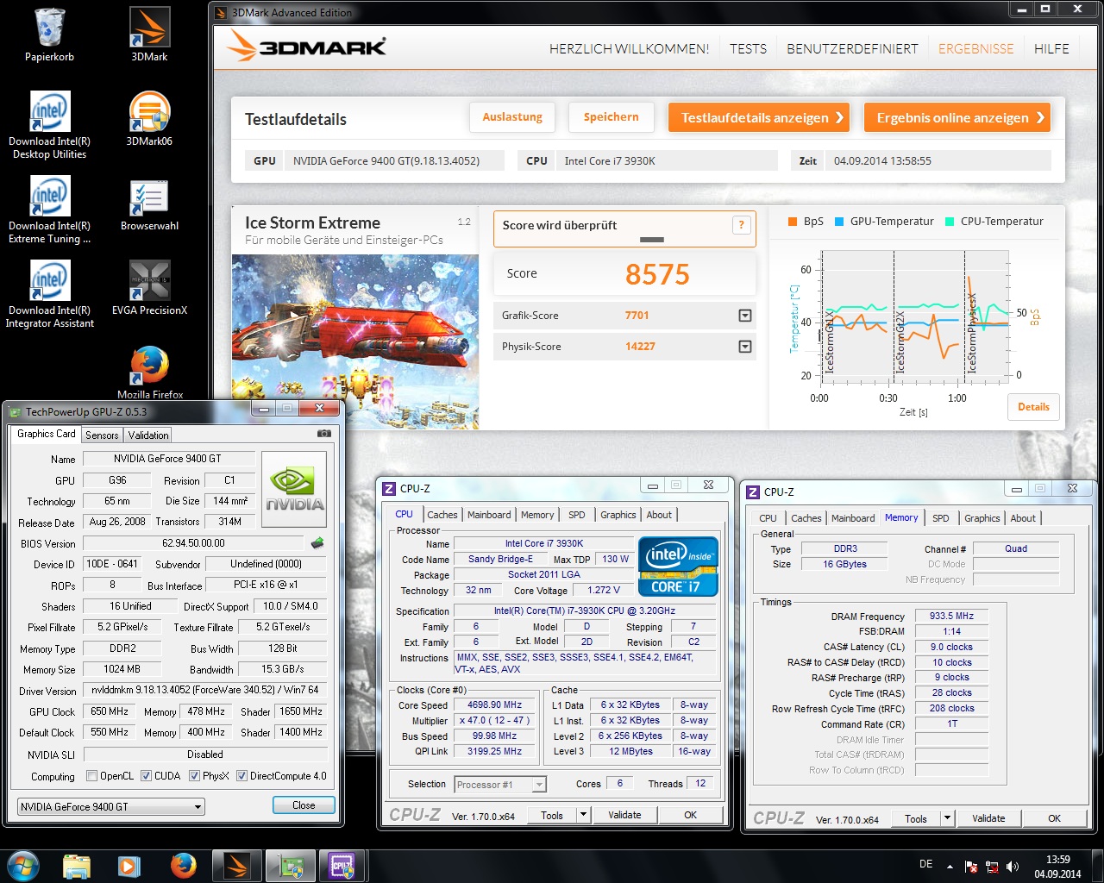The image size is (1104, 883).
Task: Switch to Graphics tab in CPU-Z CPU window
Action: click(x=618, y=515)
